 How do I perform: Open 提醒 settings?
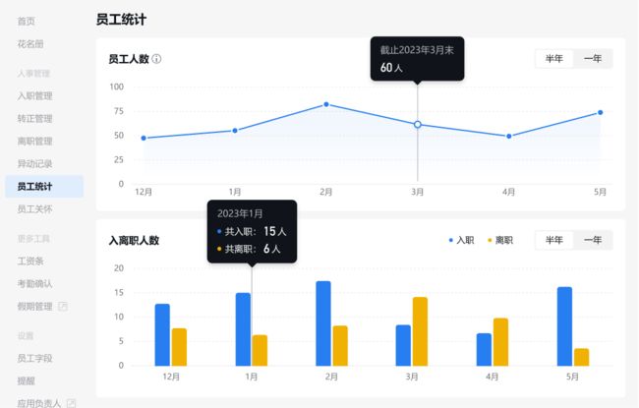point(27,381)
